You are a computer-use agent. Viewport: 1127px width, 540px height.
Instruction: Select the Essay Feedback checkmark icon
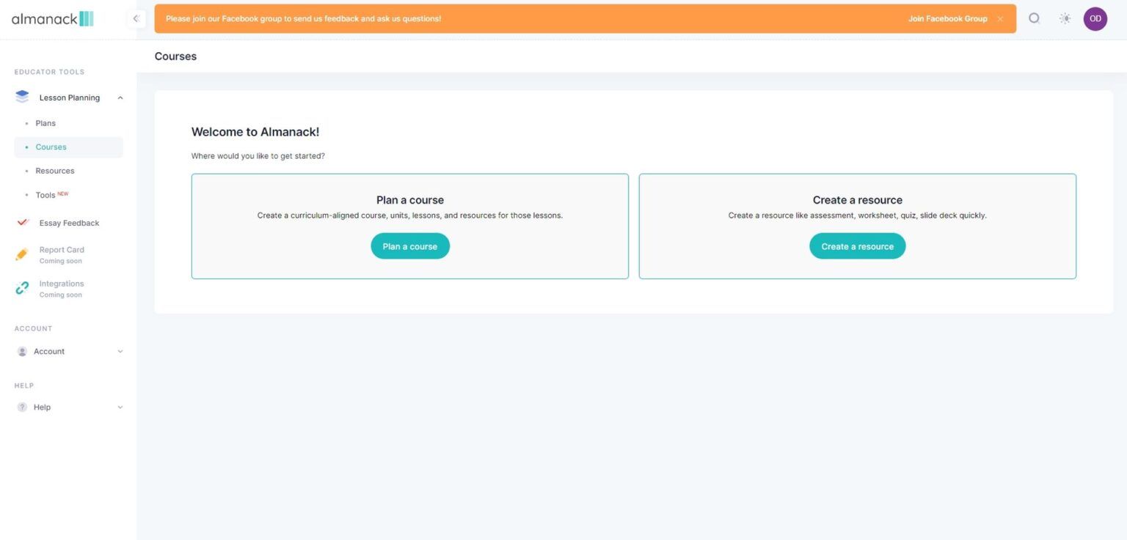[21, 222]
